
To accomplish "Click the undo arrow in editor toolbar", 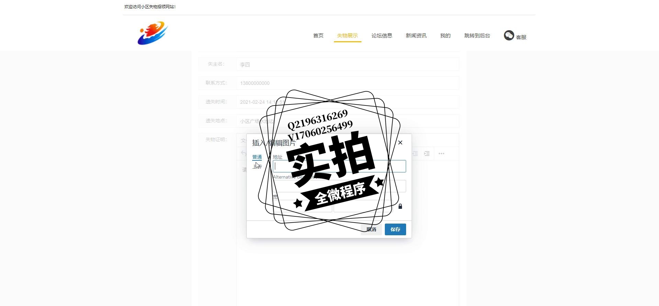I will tap(244, 153).
